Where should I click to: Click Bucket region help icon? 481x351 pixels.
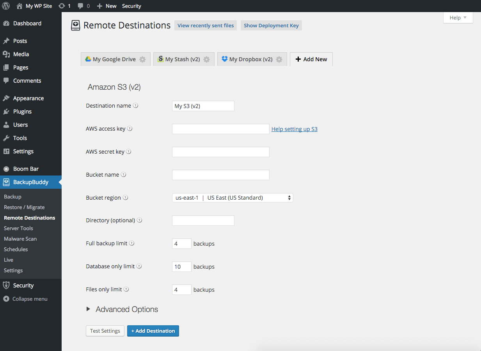tap(125, 198)
